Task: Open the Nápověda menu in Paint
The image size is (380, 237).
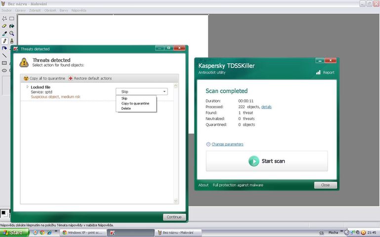Action: pyautogui.click(x=79, y=10)
